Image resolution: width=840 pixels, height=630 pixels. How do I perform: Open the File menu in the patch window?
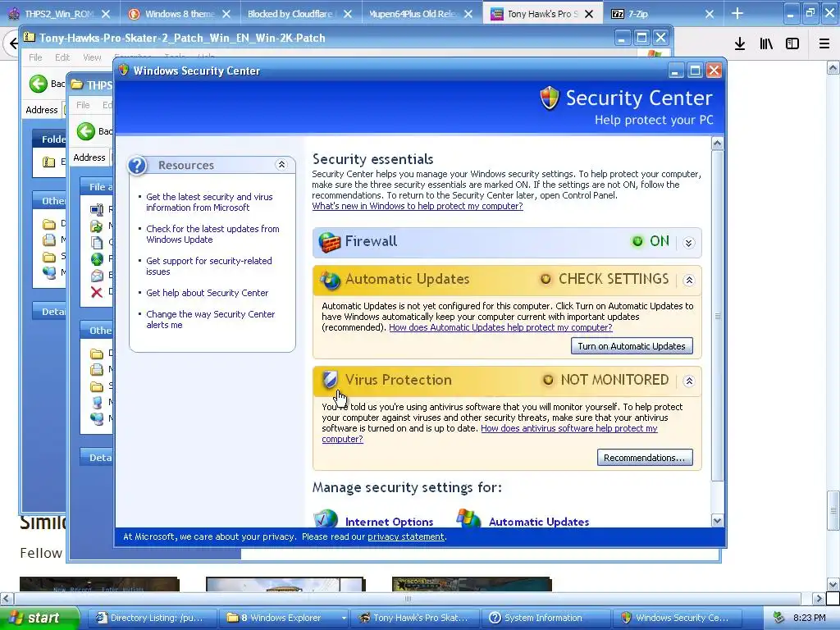(x=35, y=57)
